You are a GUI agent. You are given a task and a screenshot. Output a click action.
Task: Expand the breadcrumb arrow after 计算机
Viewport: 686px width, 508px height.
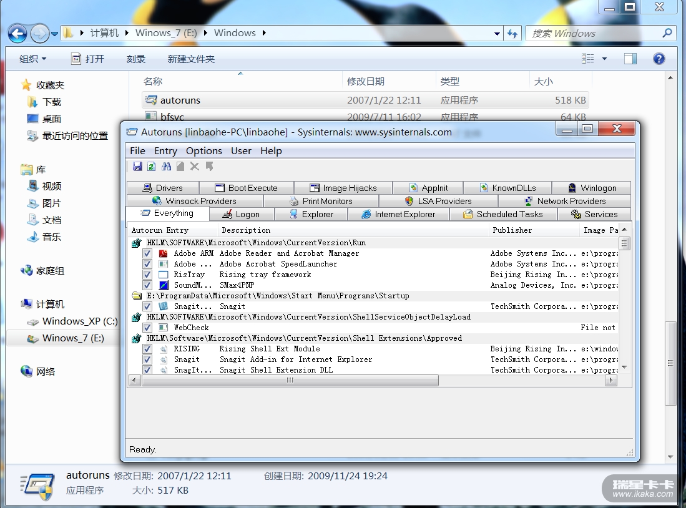(x=127, y=33)
